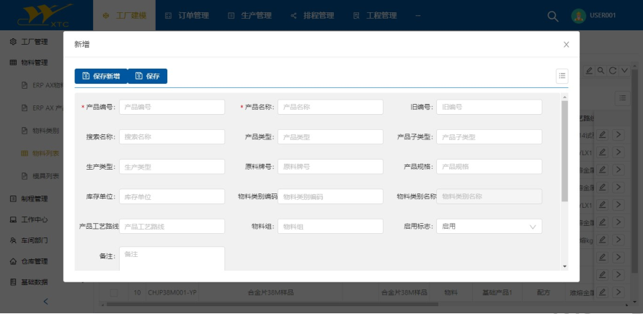The image size is (643, 314).
Task: Focus the 产品编号 input field
Action: 172,107
